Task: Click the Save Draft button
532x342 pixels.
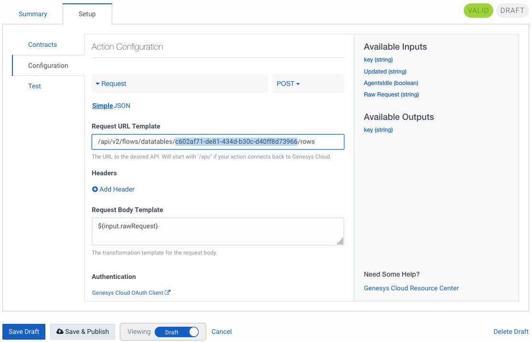Action: coord(23,331)
